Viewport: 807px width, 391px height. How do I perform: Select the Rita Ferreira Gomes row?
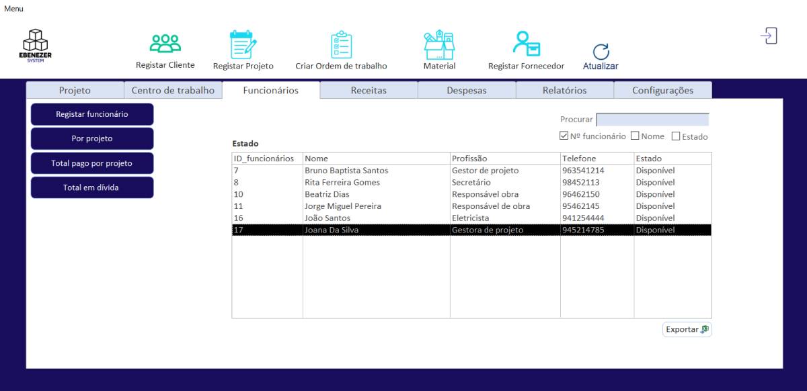[x=471, y=183]
